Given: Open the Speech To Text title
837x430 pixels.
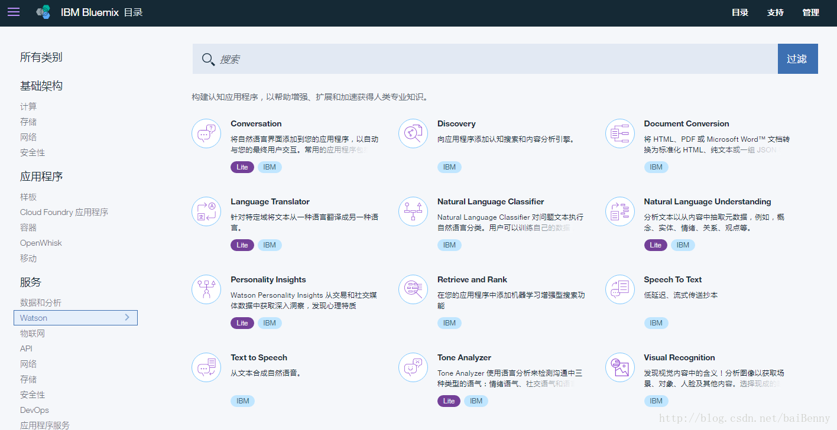Looking at the screenshot, I should coord(673,279).
